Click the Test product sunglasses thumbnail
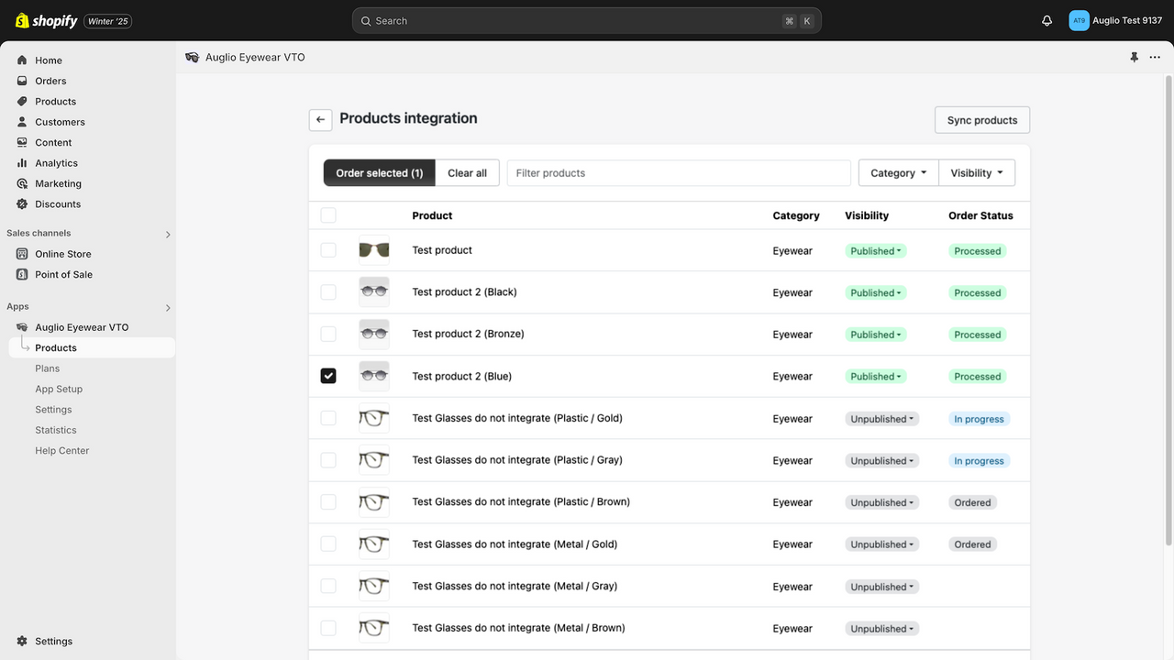This screenshot has width=1174, height=660. pyautogui.click(x=374, y=250)
